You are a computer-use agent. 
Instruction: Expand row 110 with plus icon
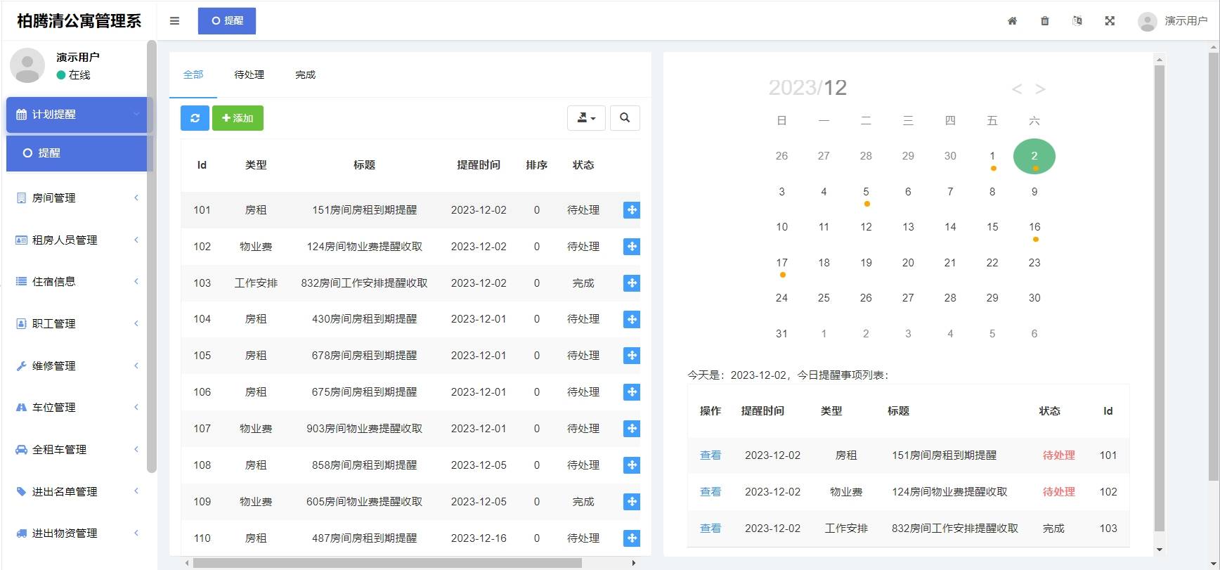point(632,538)
